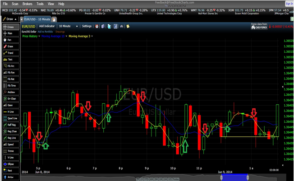Select the Reg Chan tool
Image resolution: width=294 pixels, height=181 pixels.
[11, 131]
